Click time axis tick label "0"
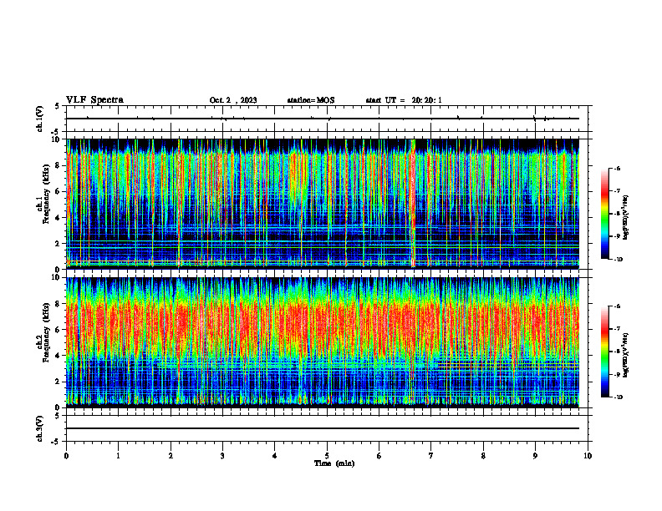 point(66,456)
